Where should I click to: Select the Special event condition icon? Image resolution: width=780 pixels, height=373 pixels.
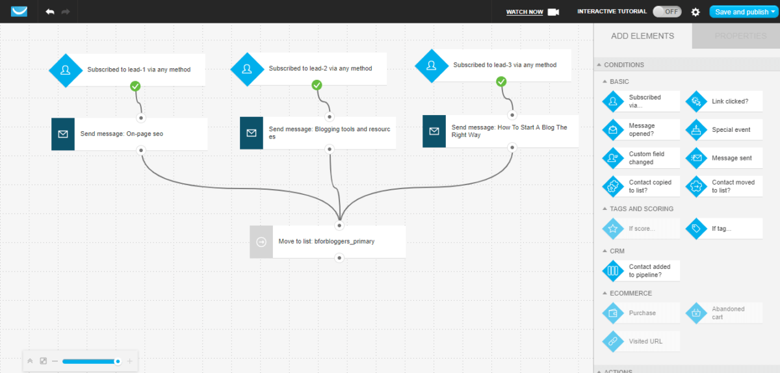[696, 130]
